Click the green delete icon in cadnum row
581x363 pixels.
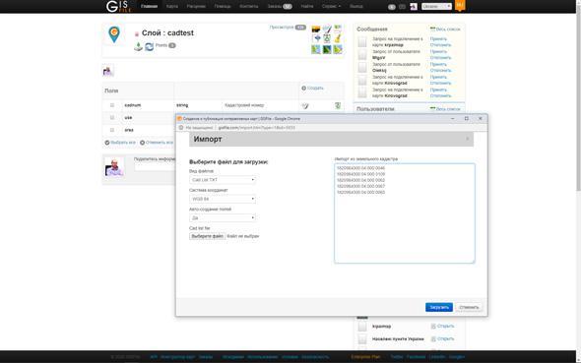[x=338, y=106]
